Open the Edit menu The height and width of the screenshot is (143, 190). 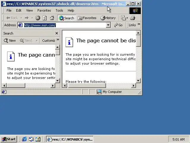(x=19, y=10)
